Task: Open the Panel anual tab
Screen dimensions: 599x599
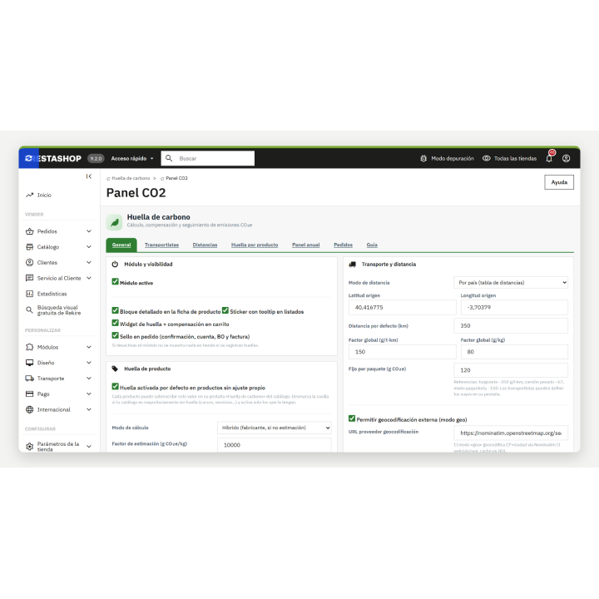Action: click(x=305, y=245)
